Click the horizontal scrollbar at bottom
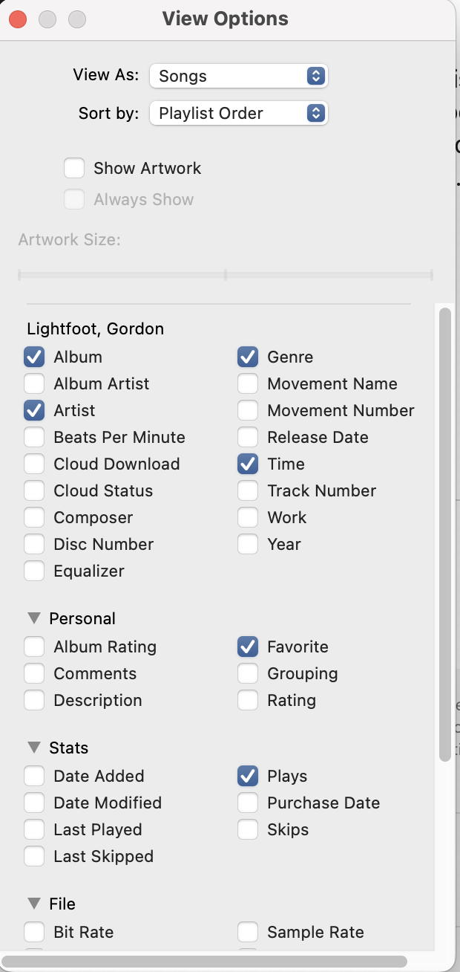Image resolution: width=460 pixels, height=972 pixels. pos(205,962)
